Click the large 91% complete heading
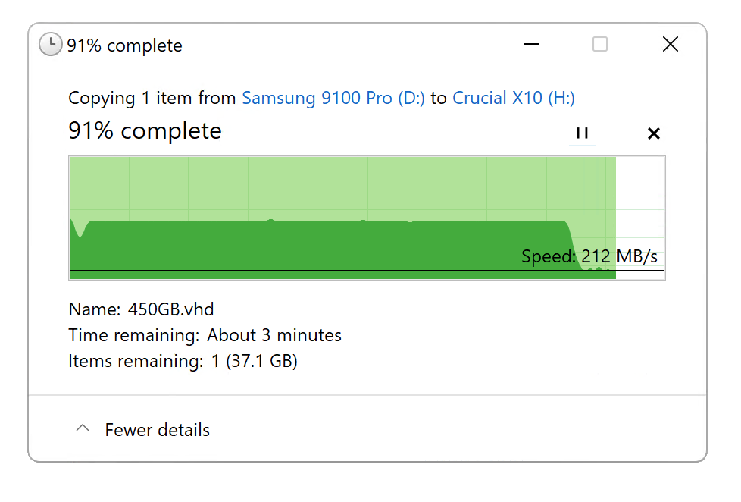Viewport: 741px width, 502px height. [145, 131]
